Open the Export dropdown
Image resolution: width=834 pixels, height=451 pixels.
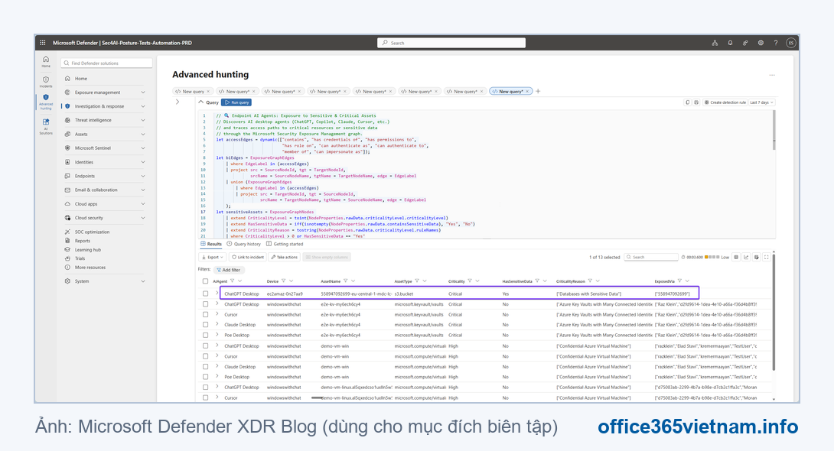[x=213, y=257]
